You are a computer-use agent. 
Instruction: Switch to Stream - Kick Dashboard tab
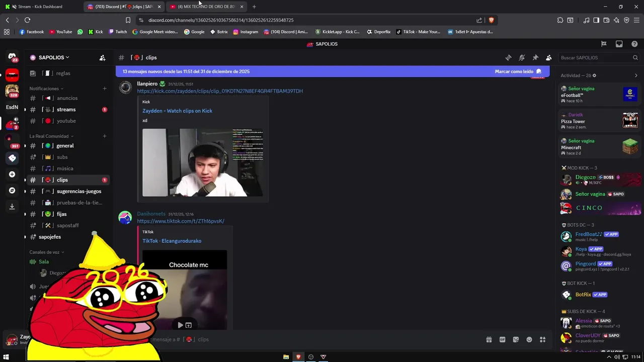click(x=41, y=7)
